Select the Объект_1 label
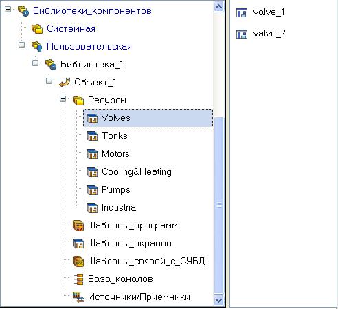The height and width of the screenshot is (309, 338). (x=95, y=83)
